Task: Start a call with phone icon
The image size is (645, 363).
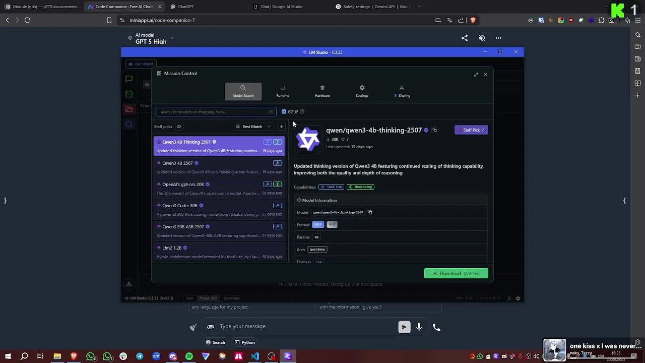Action: 436,327
